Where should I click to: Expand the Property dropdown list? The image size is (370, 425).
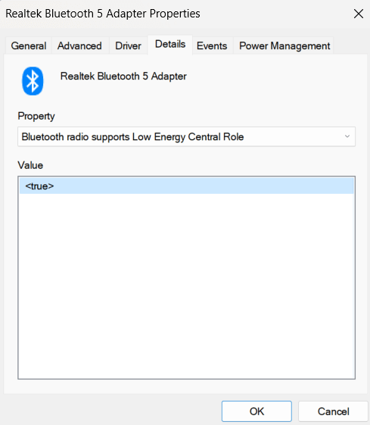click(x=186, y=137)
